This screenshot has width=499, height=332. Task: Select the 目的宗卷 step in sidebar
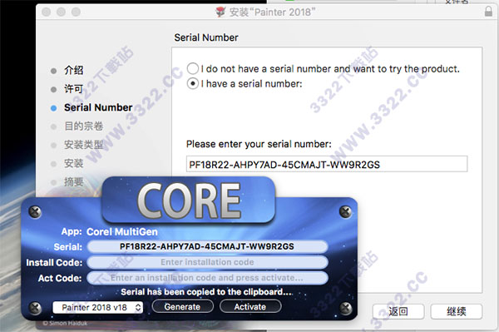pyautogui.click(x=83, y=126)
